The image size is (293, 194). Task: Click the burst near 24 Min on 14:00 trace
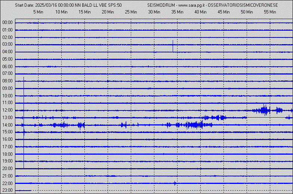click(124, 125)
